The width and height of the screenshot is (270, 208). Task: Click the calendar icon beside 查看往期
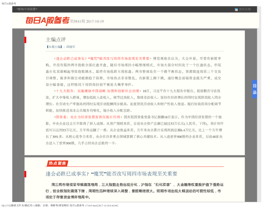tap(236, 10)
